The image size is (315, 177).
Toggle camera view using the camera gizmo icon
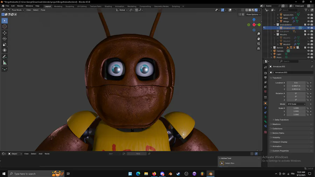[259, 44]
